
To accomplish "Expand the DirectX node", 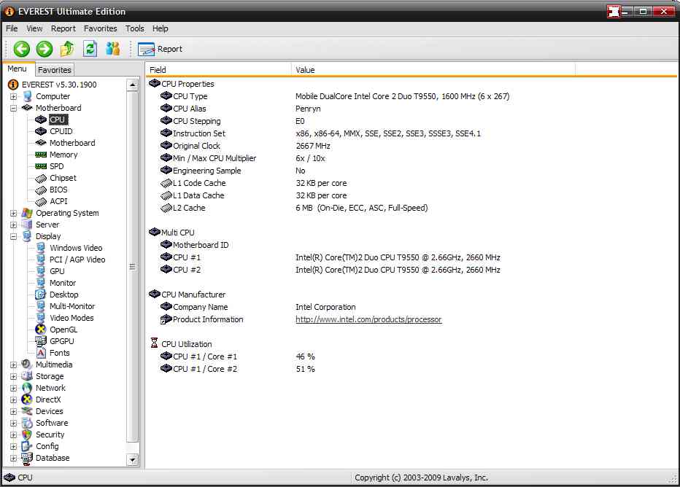I will [x=13, y=400].
